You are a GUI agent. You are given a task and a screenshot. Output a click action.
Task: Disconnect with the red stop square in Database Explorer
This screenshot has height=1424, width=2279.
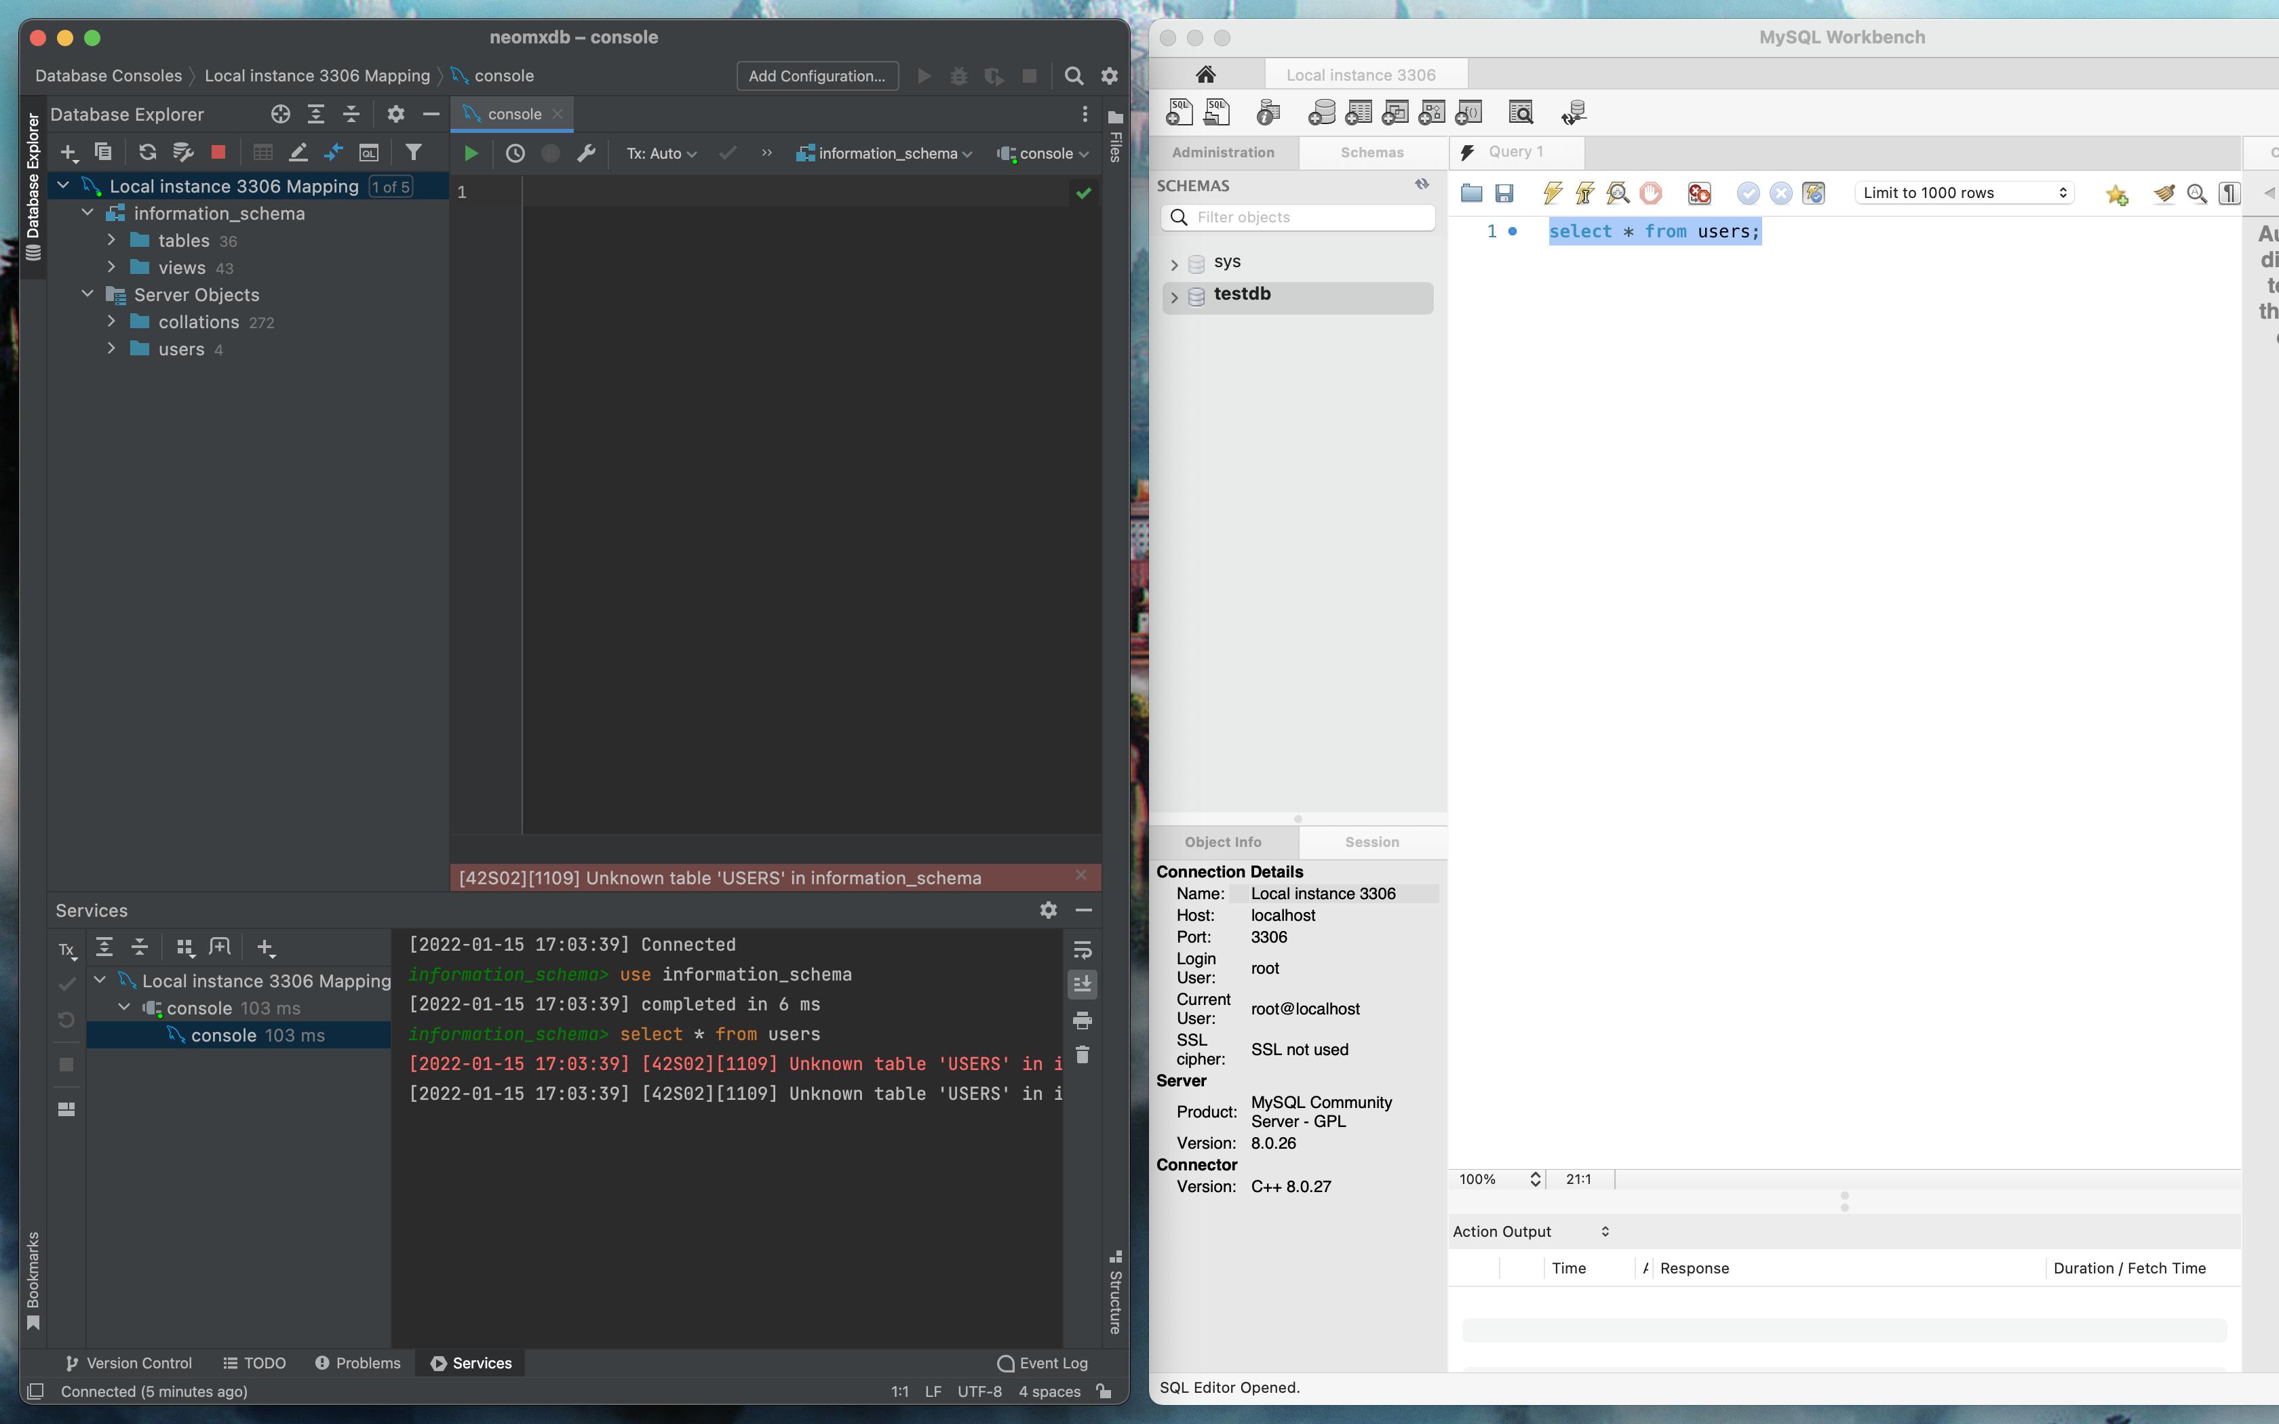(x=218, y=153)
